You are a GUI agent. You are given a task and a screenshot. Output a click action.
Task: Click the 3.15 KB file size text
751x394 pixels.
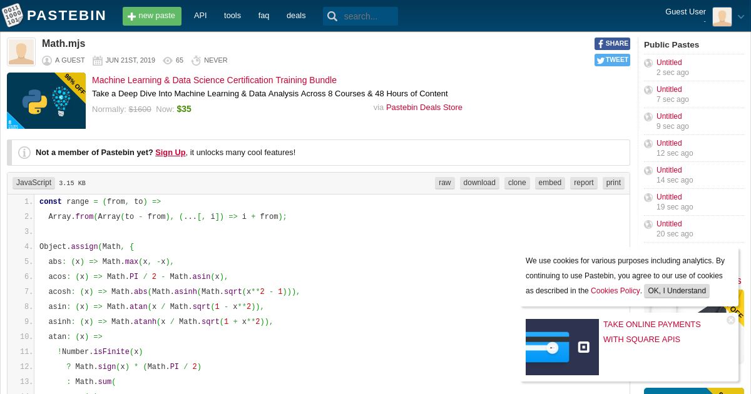click(x=72, y=183)
